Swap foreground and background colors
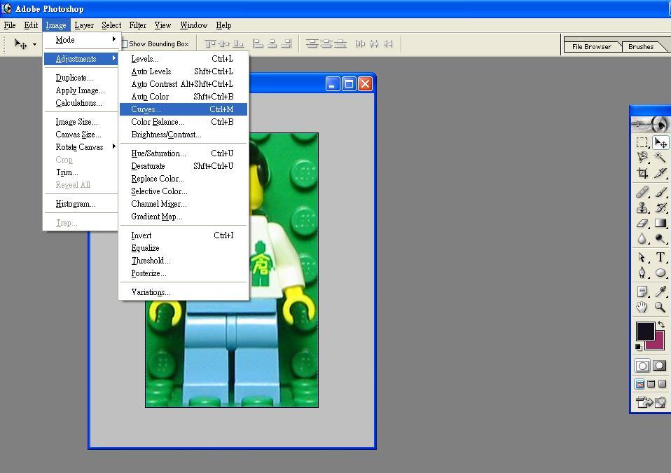Screen dimensions: 671x473 [661, 324]
